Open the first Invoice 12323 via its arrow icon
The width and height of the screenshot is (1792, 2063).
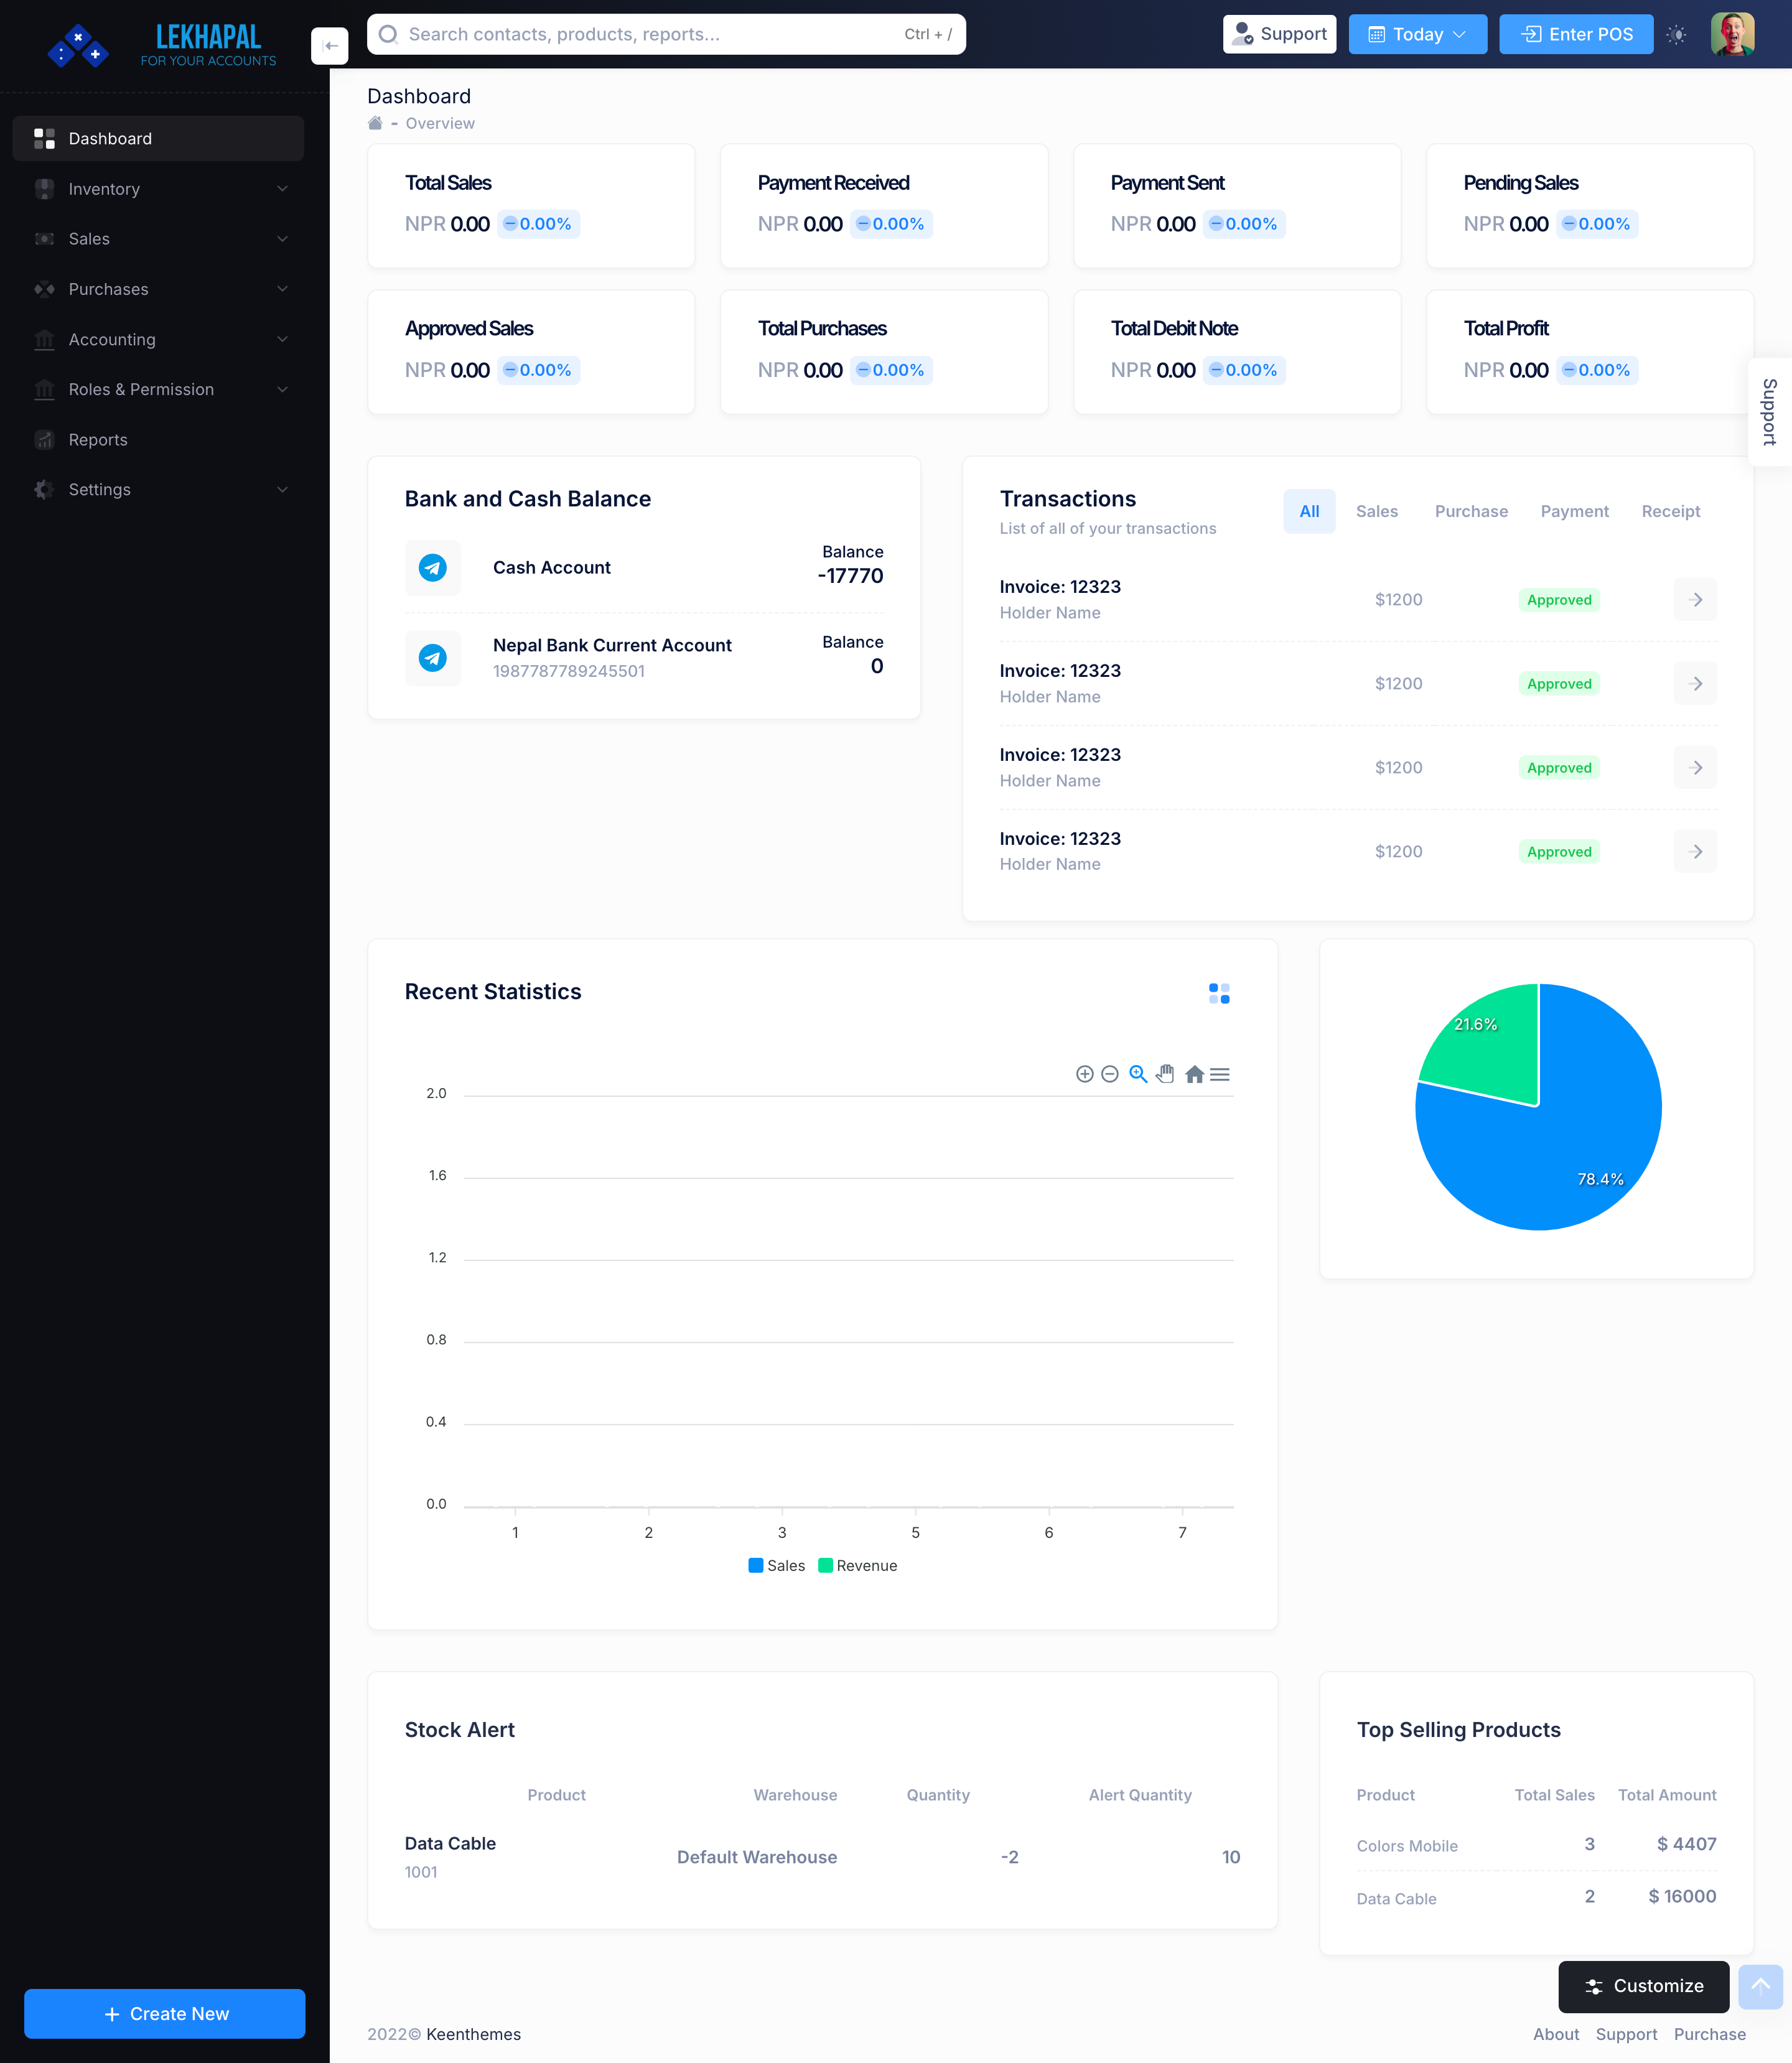tap(1695, 599)
